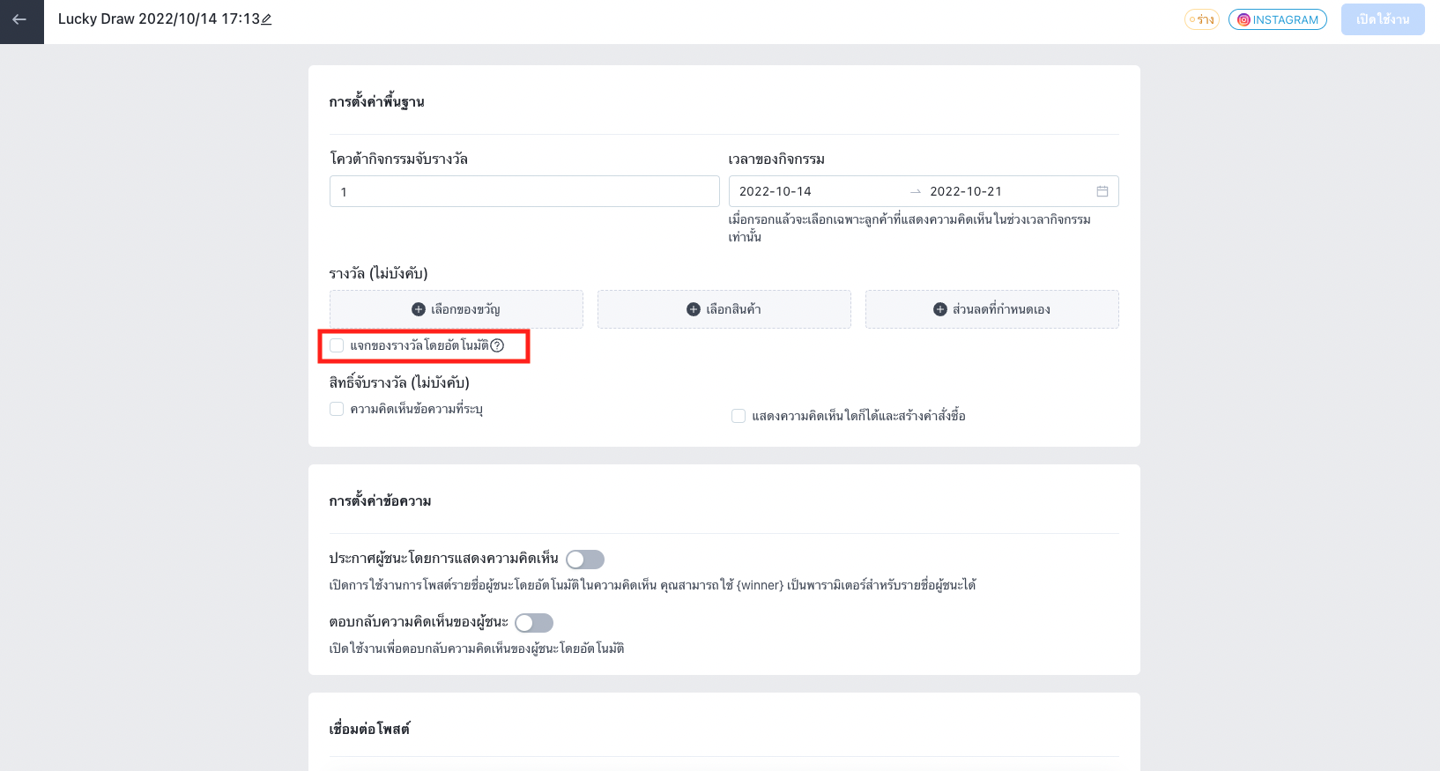Select the การตั้งค่าข้อความ section heading
Viewport: 1440px width, 771px height.
[x=380, y=500]
